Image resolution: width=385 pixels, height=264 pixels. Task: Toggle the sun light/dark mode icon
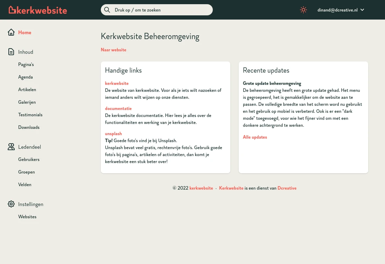tap(303, 10)
